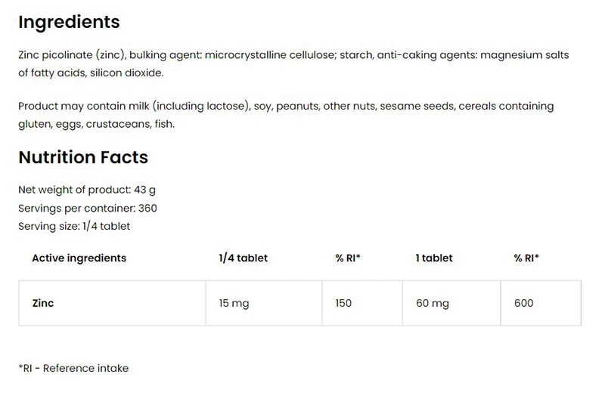
Task: Click the 'gluten, eggs, crustaceans, fish' line
Action: (96, 123)
